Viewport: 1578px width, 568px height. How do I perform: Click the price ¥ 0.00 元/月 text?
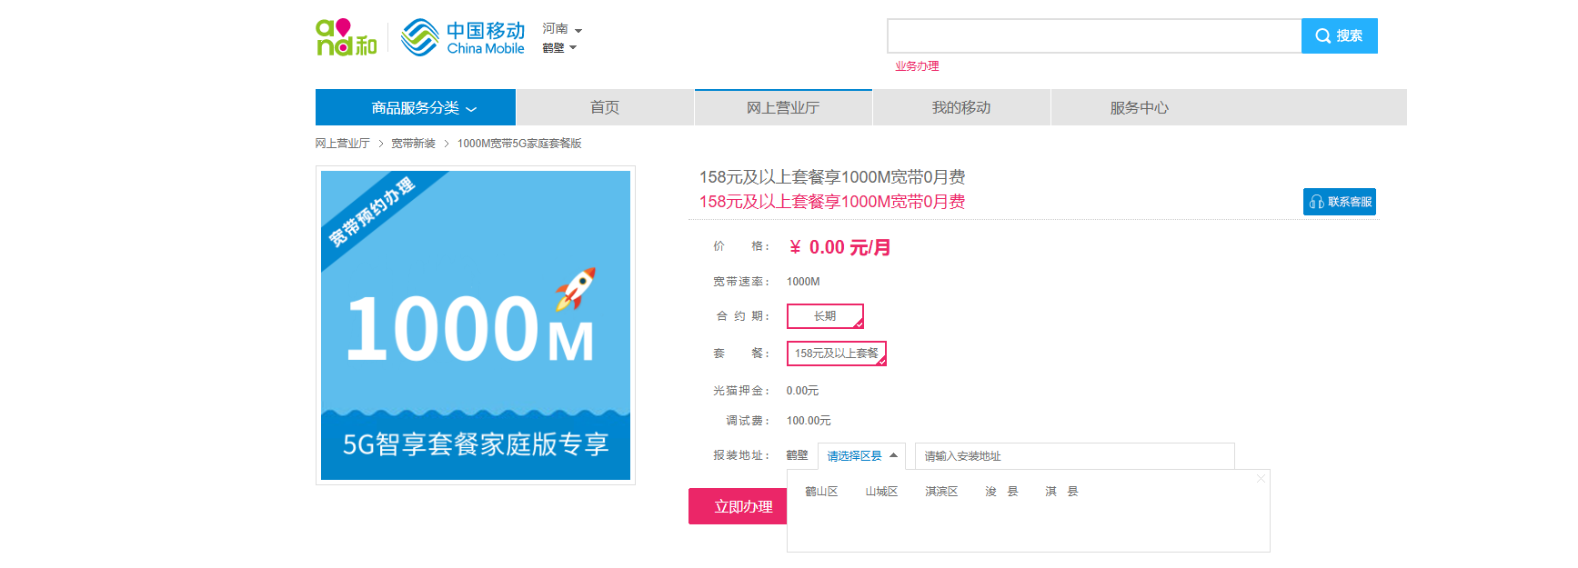click(840, 247)
